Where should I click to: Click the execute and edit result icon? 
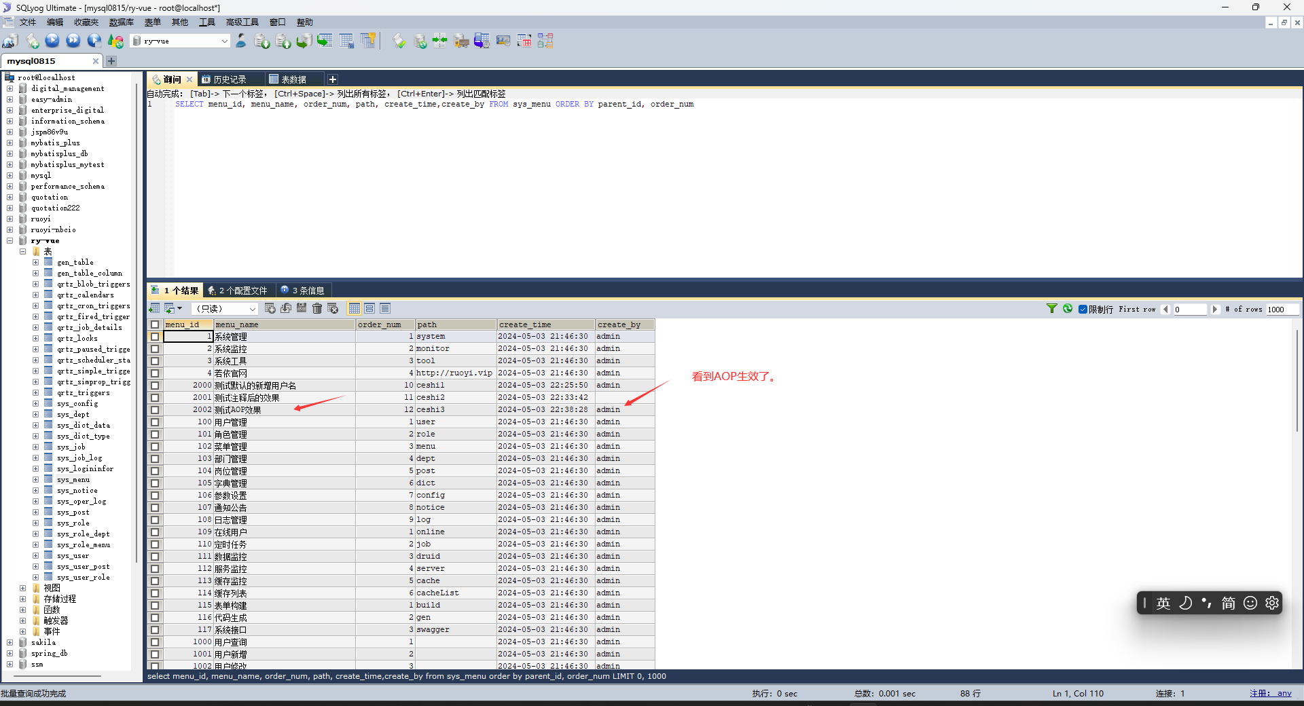click(x=94, y=41)
